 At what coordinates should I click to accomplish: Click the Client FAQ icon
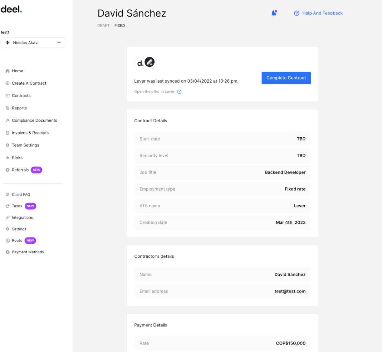pyautogui.click(x=7, y=194)
